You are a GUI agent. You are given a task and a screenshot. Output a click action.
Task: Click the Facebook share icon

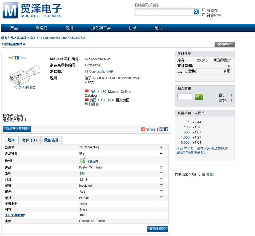tap(166, 129)
